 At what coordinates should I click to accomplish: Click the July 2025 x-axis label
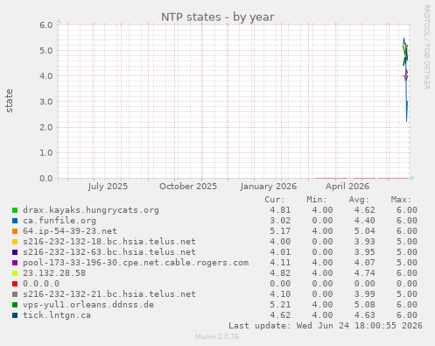[108, 187]
